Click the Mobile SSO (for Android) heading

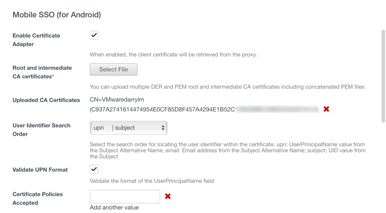(57, 15)
